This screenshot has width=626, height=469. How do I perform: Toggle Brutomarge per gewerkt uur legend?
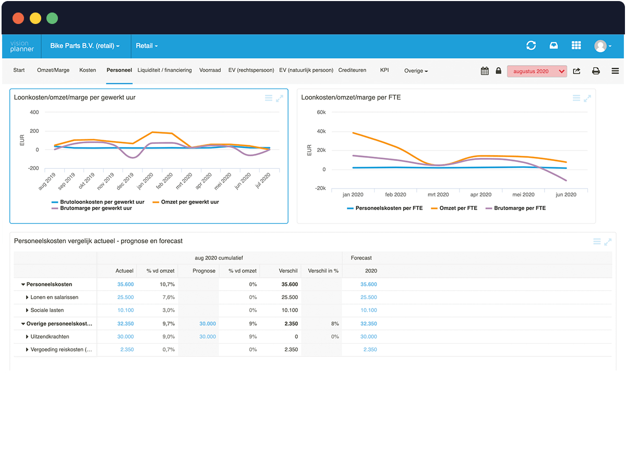click(x=91, y=208)
